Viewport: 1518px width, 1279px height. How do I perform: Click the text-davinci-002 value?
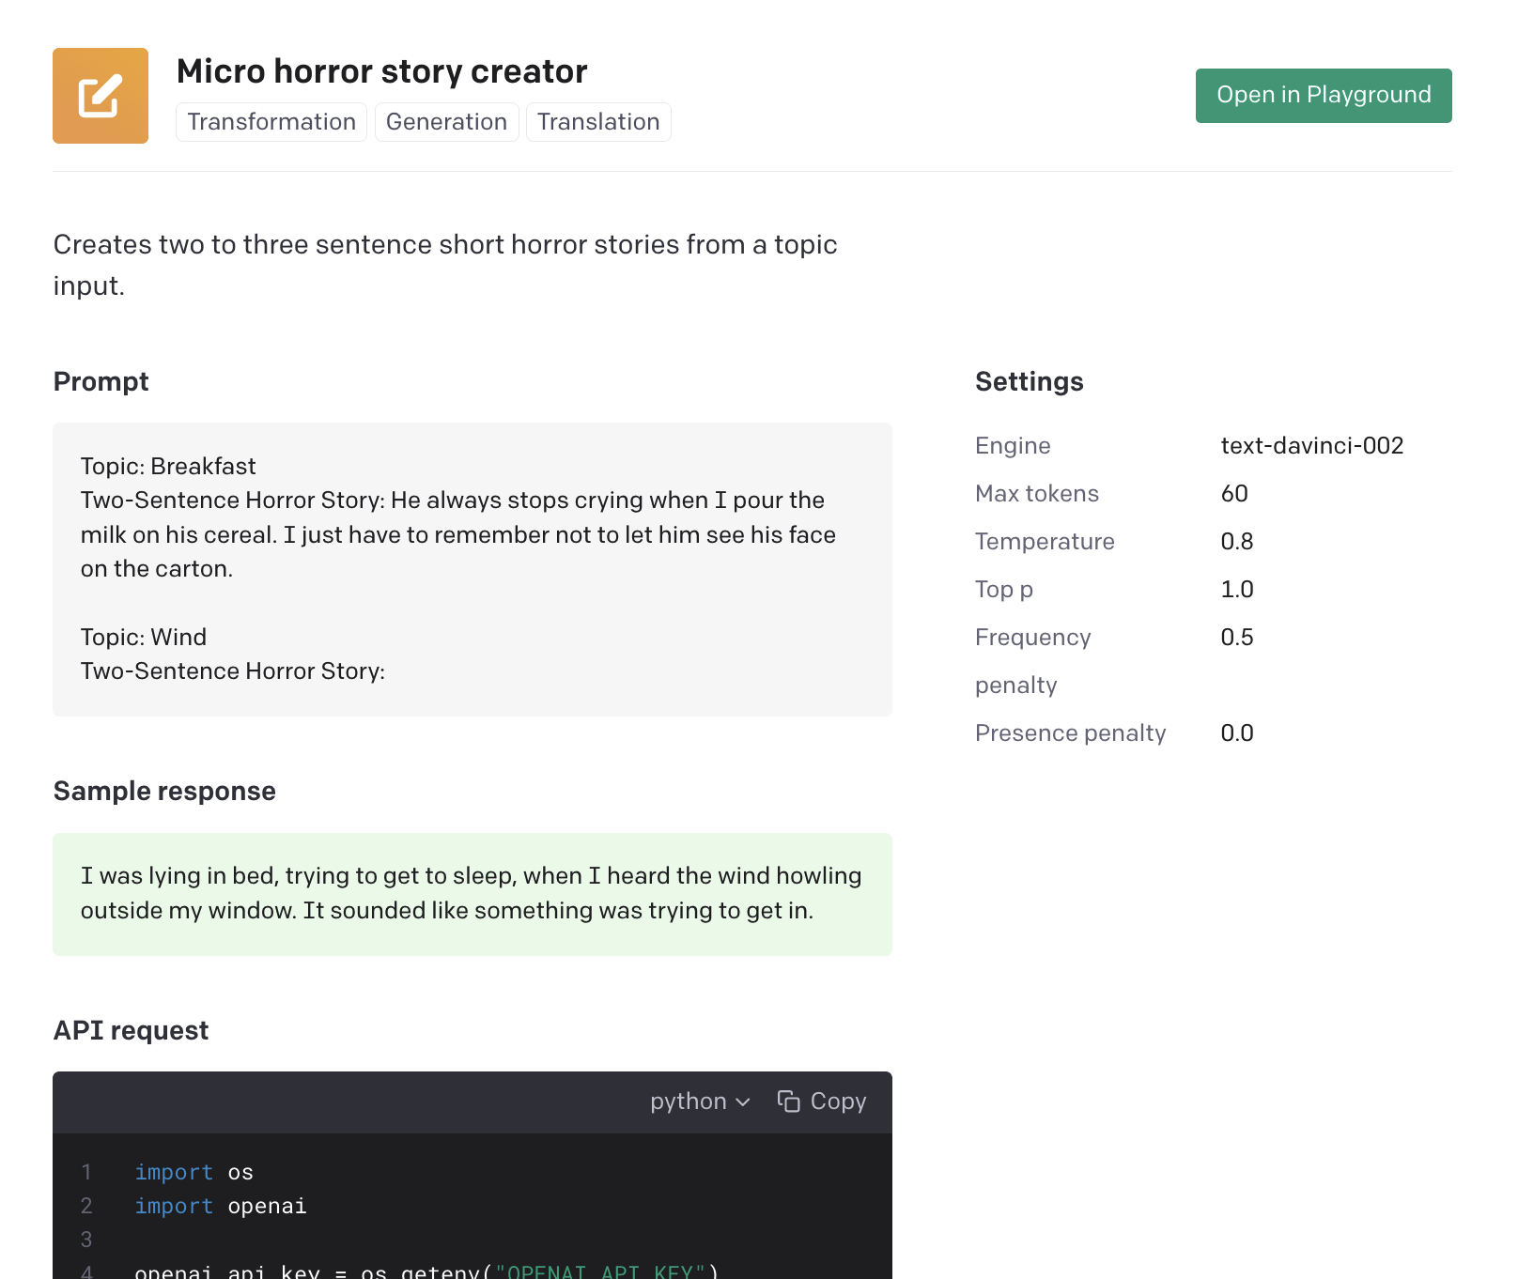[1312, 445]
